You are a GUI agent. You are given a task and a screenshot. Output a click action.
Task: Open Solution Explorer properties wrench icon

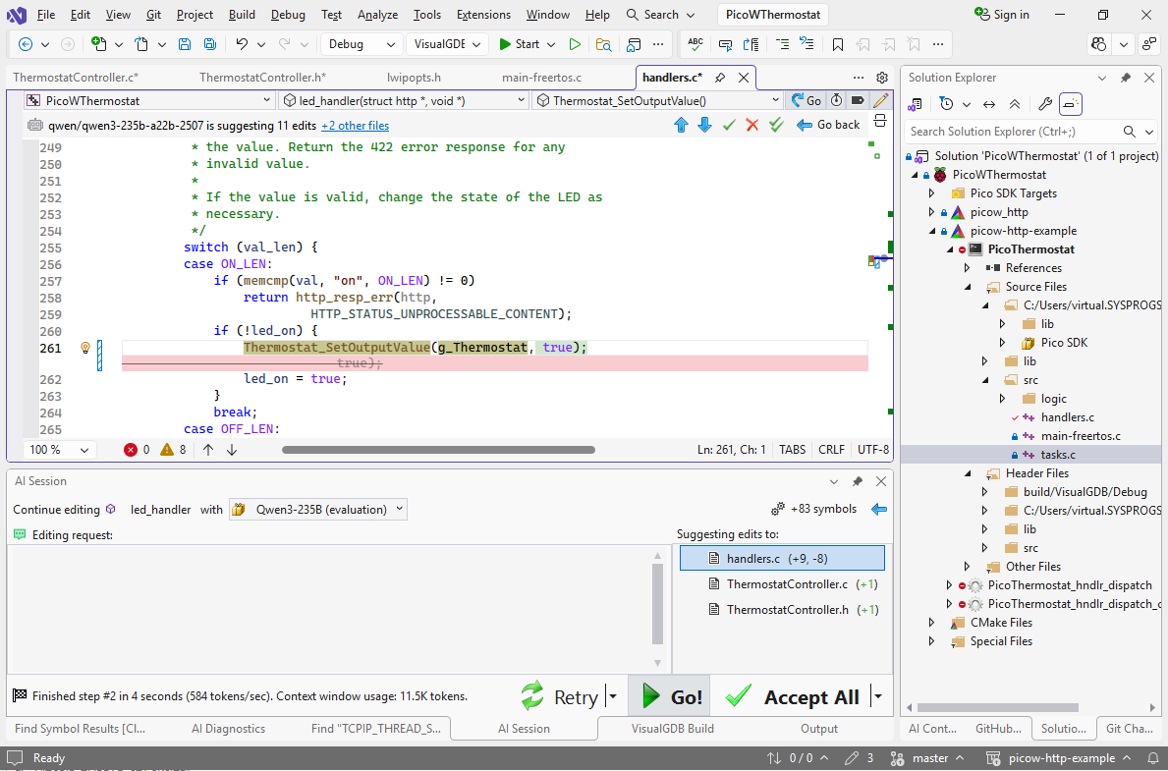[1045, 104]
